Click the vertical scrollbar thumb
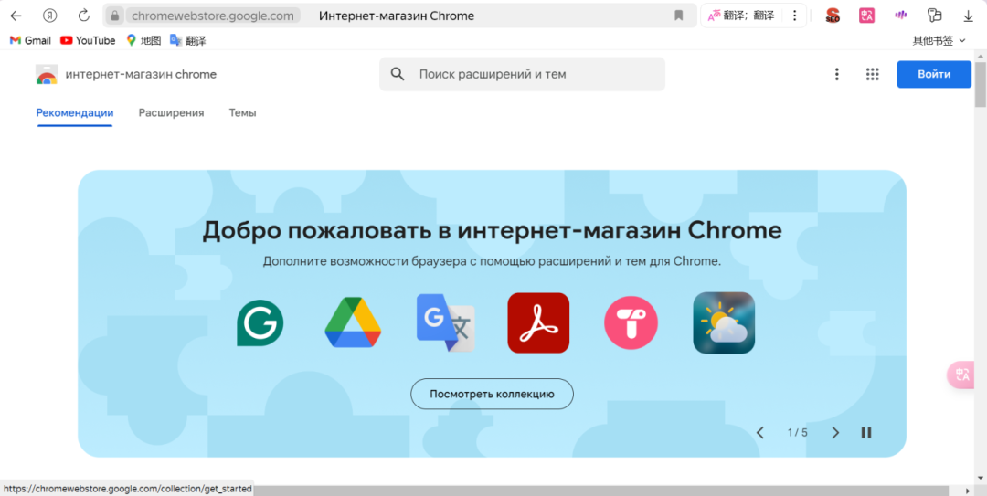Viewport: 987px width, 496px height. [x=981, y=84]
